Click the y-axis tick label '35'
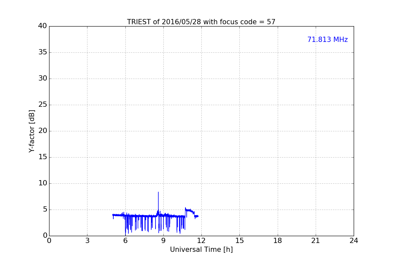The image size is (393, 262). (x=43, y=52)
